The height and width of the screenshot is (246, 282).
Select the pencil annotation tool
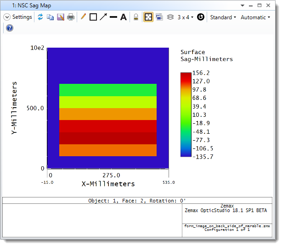83,17
